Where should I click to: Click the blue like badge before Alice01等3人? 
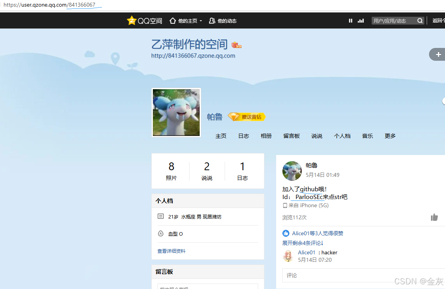click(x=286, y=233)
